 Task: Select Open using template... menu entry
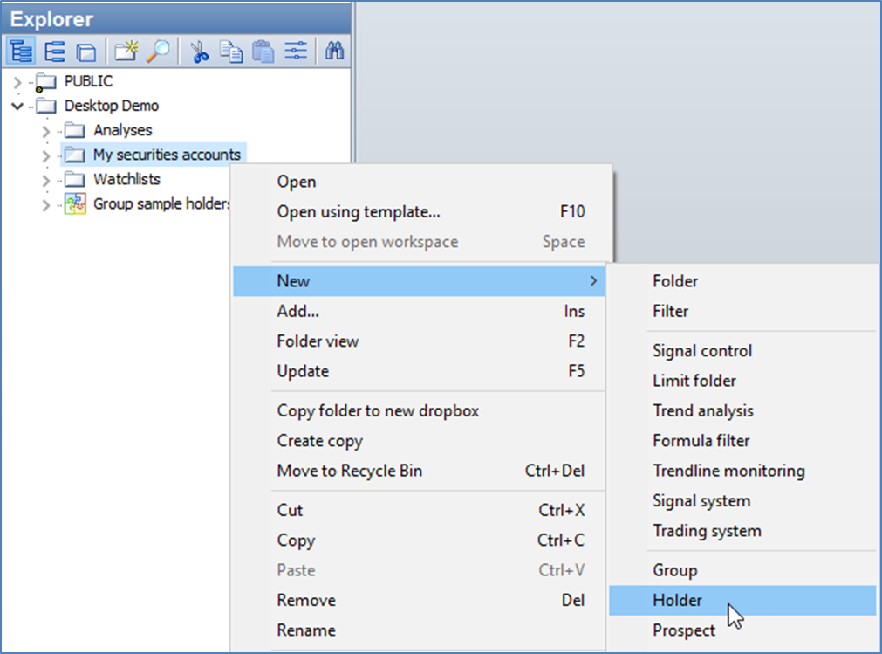click(358, 212)
